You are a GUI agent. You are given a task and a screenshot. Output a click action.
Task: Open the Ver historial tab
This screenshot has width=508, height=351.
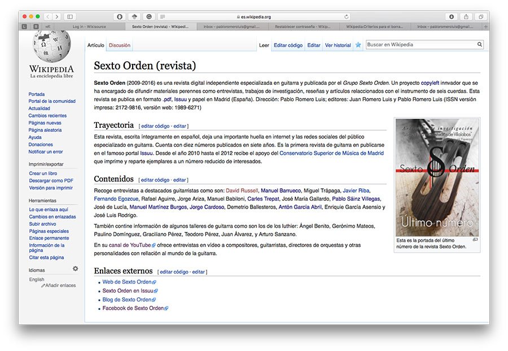coord(338,45)
